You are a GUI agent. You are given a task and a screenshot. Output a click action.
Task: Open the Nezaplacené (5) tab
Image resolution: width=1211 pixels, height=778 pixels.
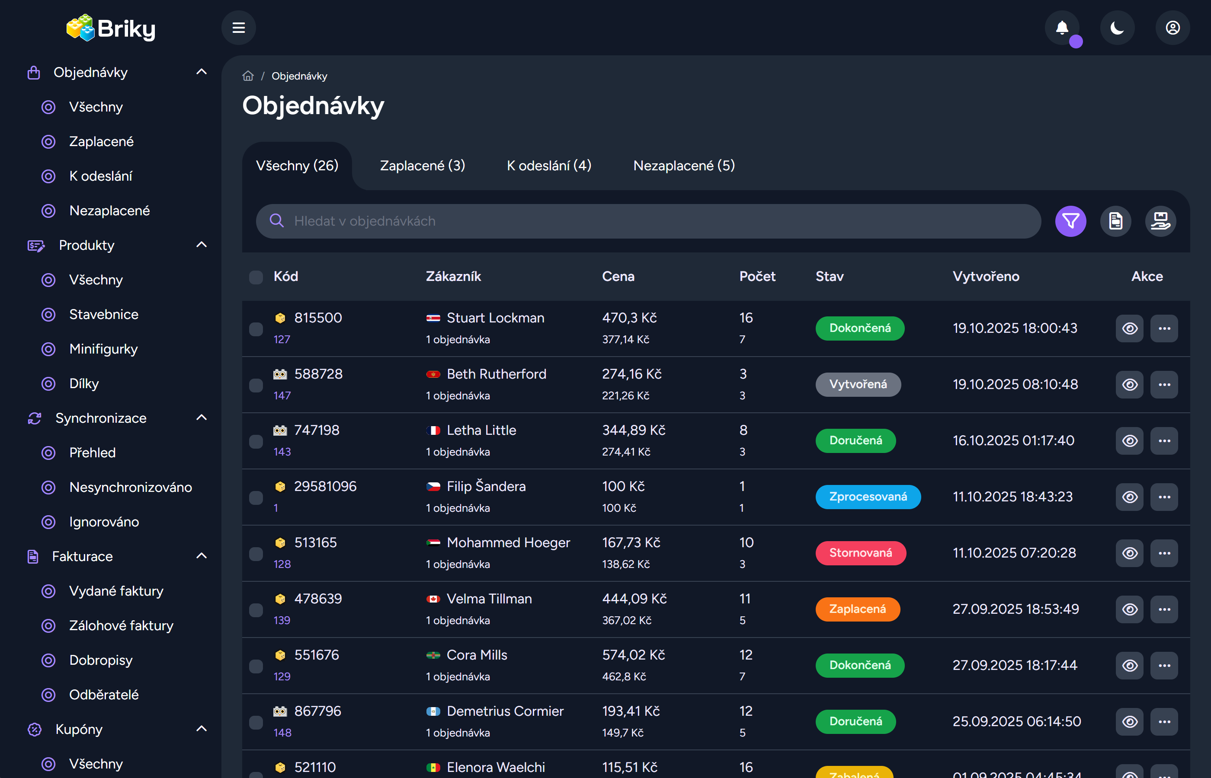[684, 166]
